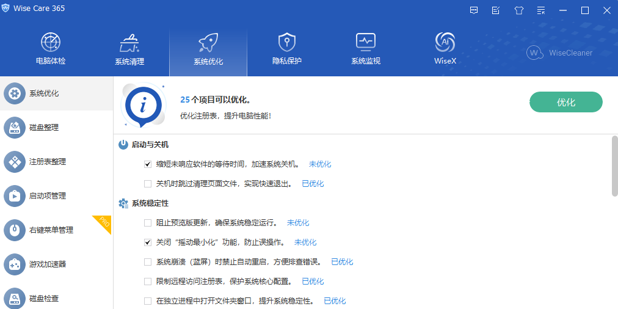Check 系统崩溃（蓝屏）时禁止自动重启 checkbox
The width and height of the screenshot is (618, 309).
148,262
